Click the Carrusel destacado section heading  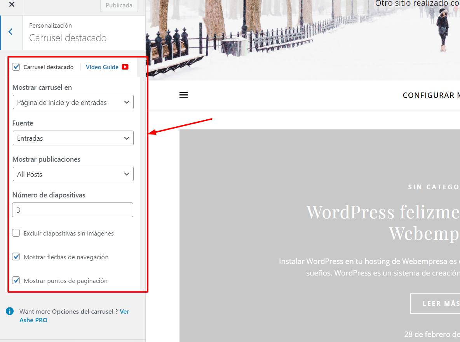68,38
